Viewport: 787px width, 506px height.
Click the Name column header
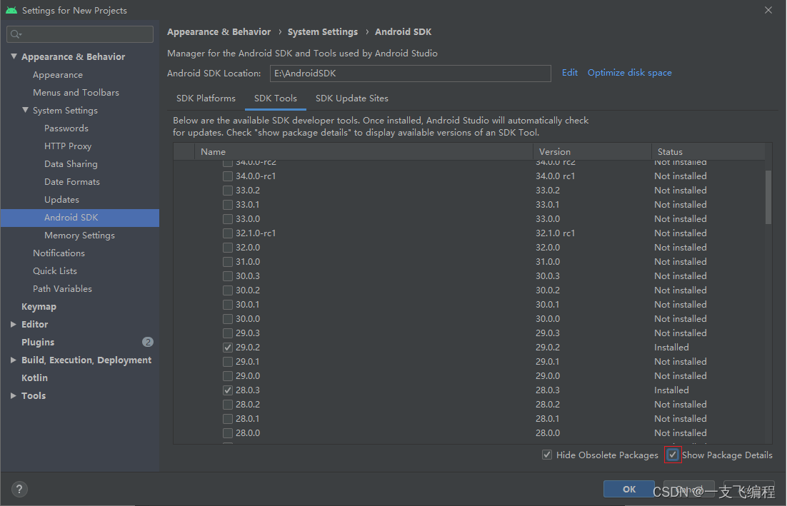[x=364, y=151]
